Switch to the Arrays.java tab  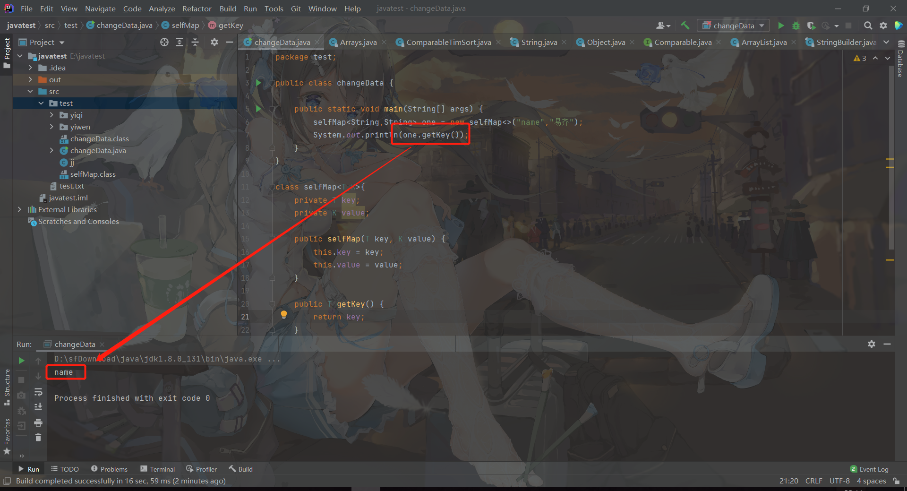(358, 42)
